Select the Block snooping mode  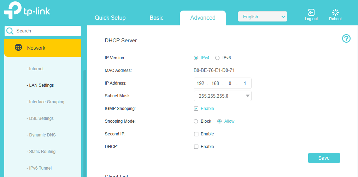[x=196, y=121]
